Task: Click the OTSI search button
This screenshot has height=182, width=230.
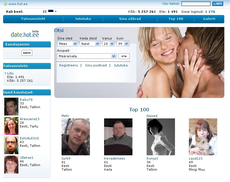Action: click(124, 56)
